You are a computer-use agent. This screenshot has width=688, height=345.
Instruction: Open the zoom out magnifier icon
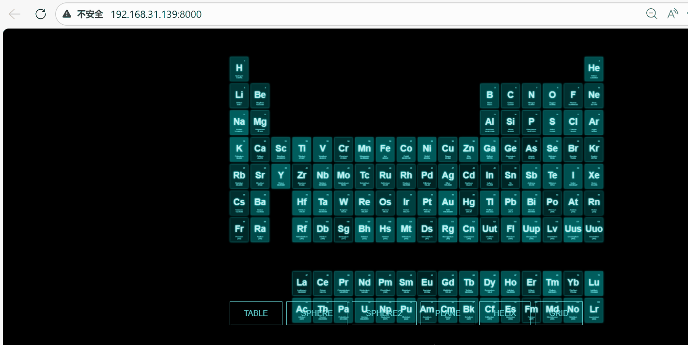click(652, 14)
